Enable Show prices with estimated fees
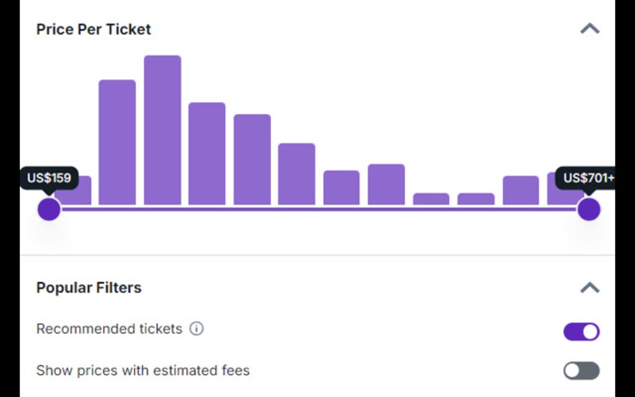 point(580,370)
